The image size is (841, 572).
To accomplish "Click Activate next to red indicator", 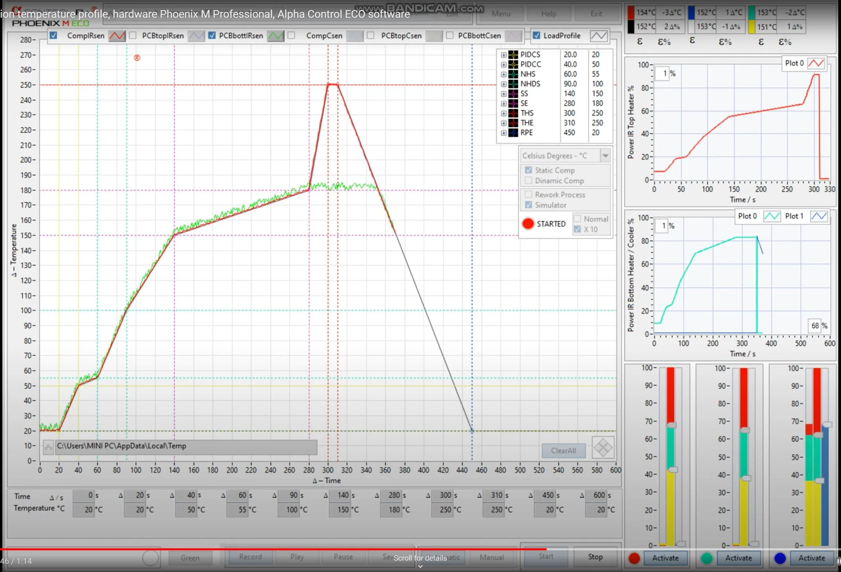I will pyautogui.click(x=665, y=558).
